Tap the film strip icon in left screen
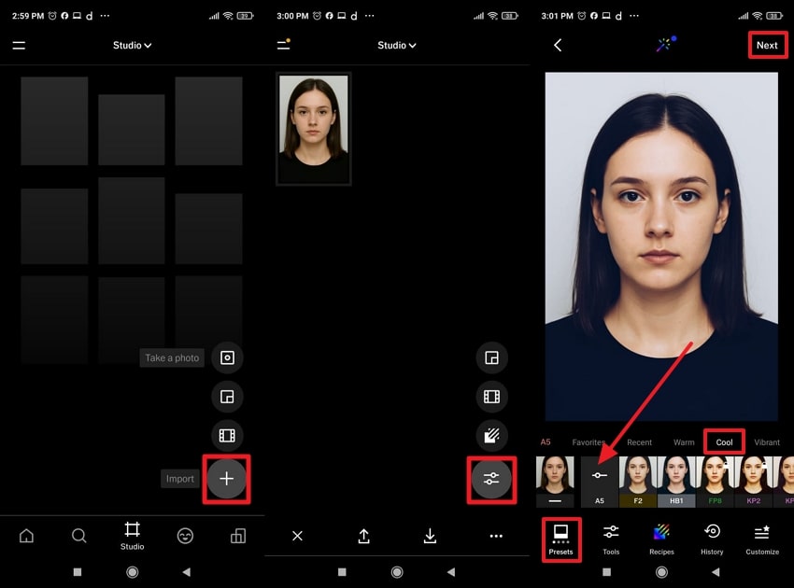The width and height of the screenshot is (794, 588). pos(227,435)
